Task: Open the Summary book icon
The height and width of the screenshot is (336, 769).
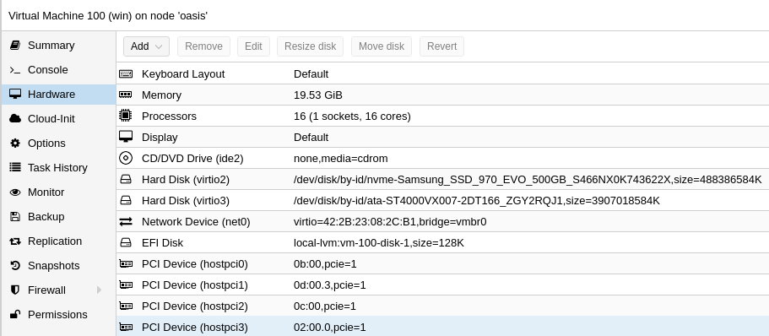Action: pyautogui.click(x=15, y=45)
